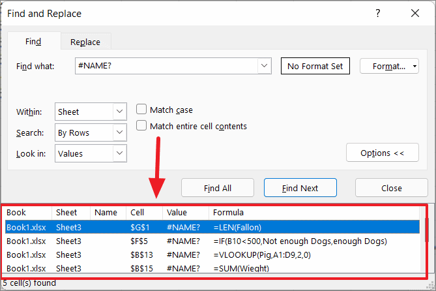Image resolution: width=436 pixels, height=291 pixels.
Task: Expand the Within dropdown
Action: click(x=119, y=112)
